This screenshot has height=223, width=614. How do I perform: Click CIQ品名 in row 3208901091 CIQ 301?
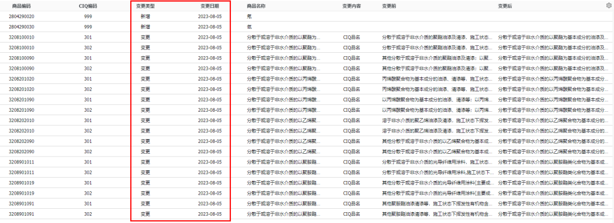(352, 204)
